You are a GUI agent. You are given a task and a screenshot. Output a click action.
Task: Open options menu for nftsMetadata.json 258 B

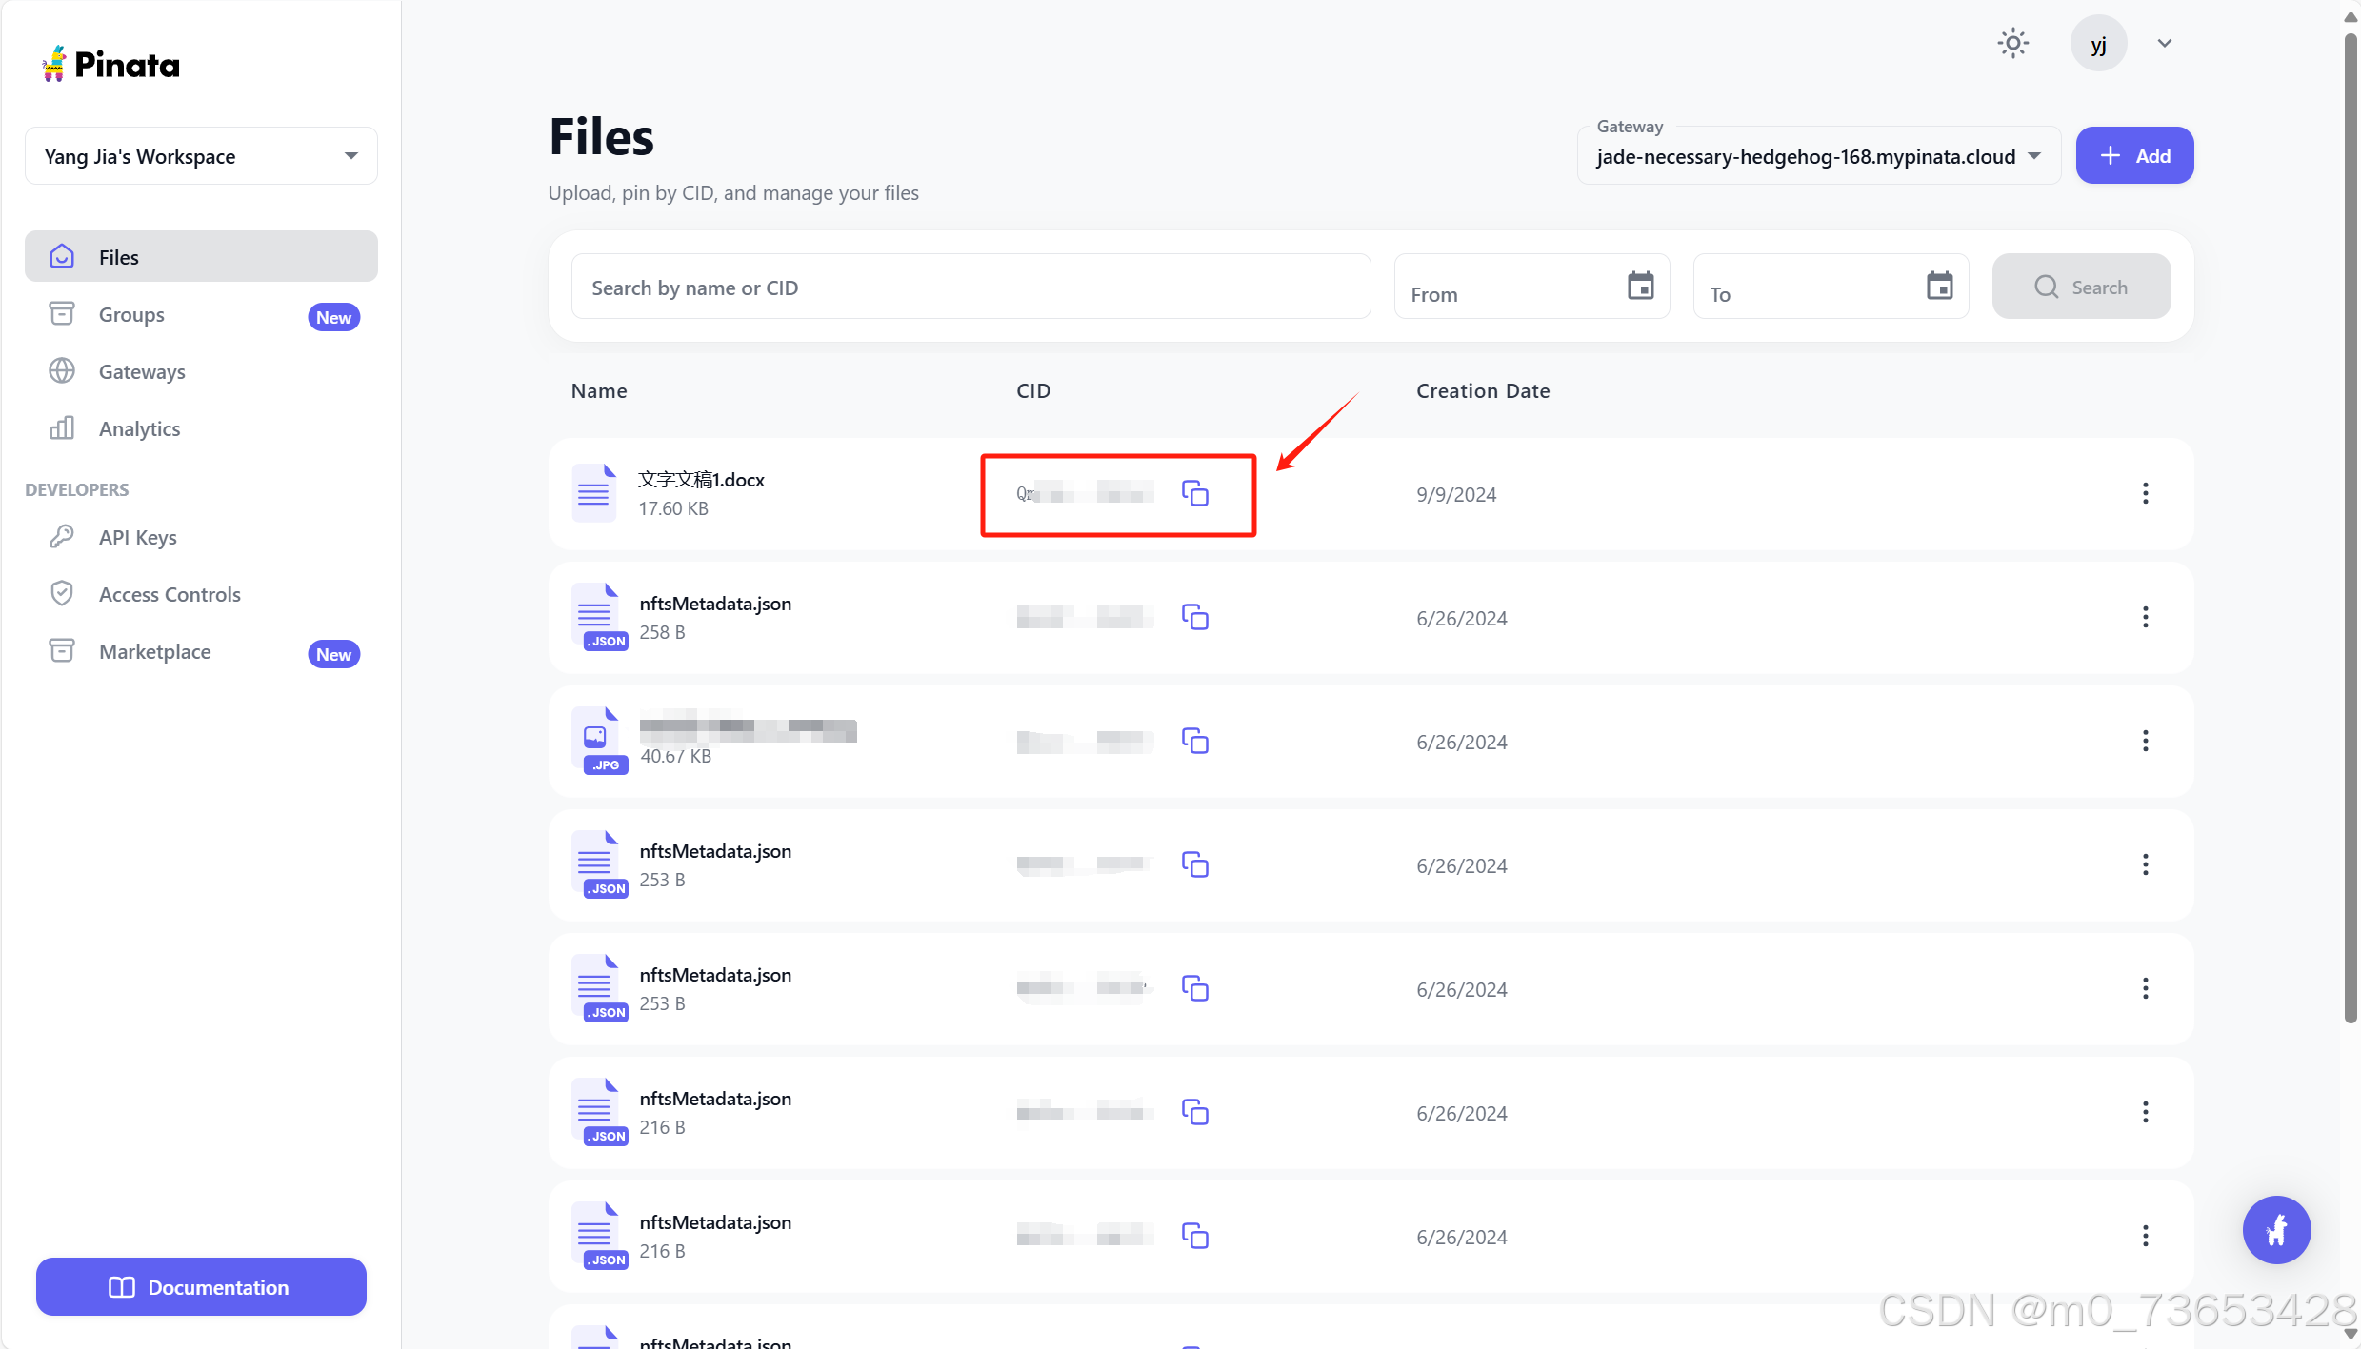[2145, 617]
